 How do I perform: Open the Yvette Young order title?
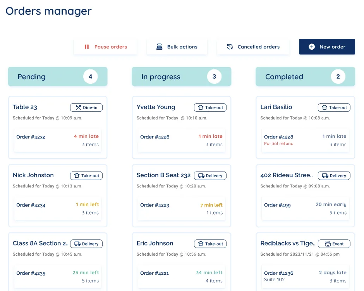click(x=156, y=107)
